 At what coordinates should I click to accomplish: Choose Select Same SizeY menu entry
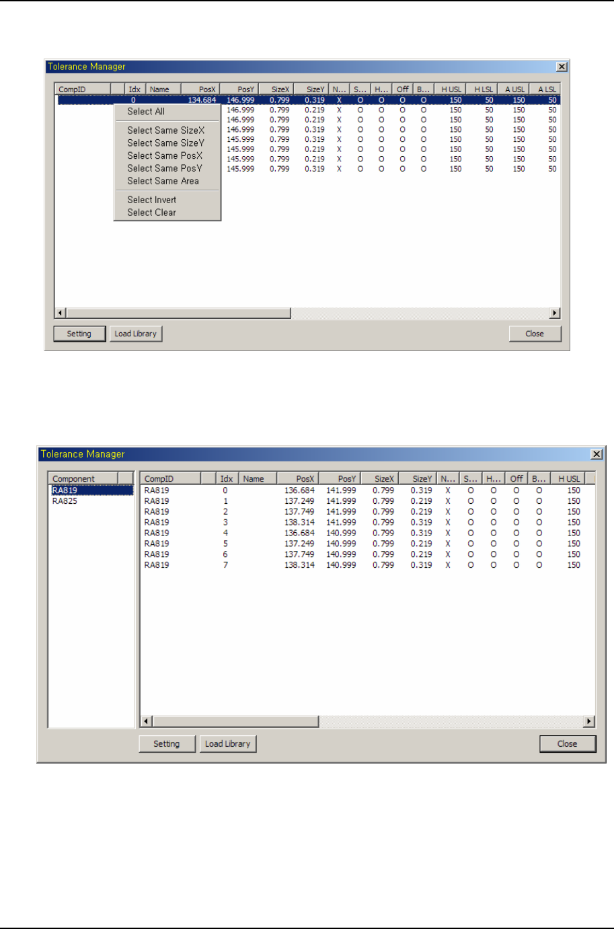click(167, 143)
